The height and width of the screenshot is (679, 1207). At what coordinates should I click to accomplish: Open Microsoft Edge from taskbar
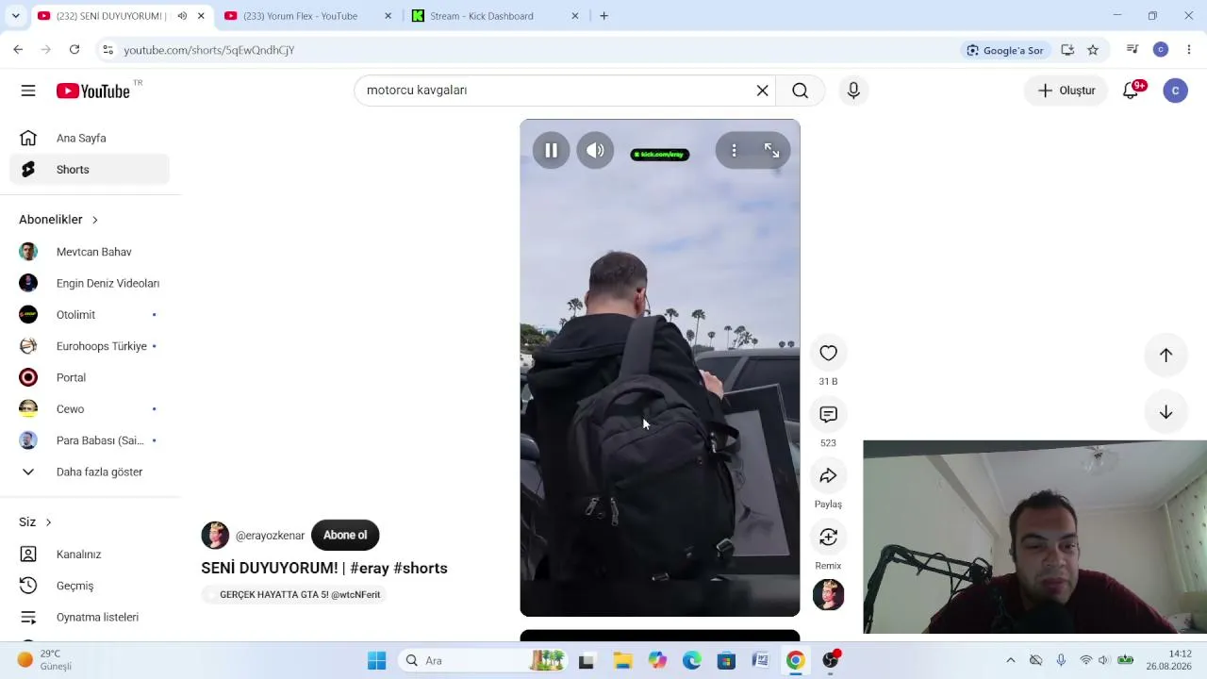[x=692, y=660]
